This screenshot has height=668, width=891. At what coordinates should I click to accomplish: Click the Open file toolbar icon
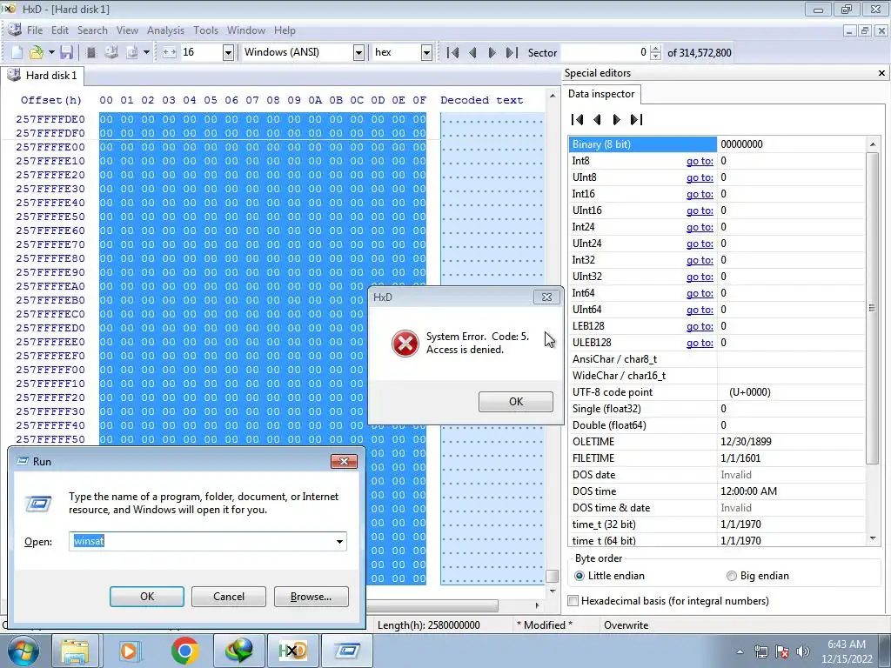pyautogui.click(x=37, y=53)
